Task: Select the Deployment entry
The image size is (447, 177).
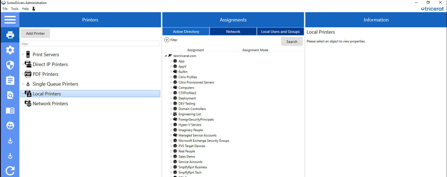Action: tap(187, 98)
